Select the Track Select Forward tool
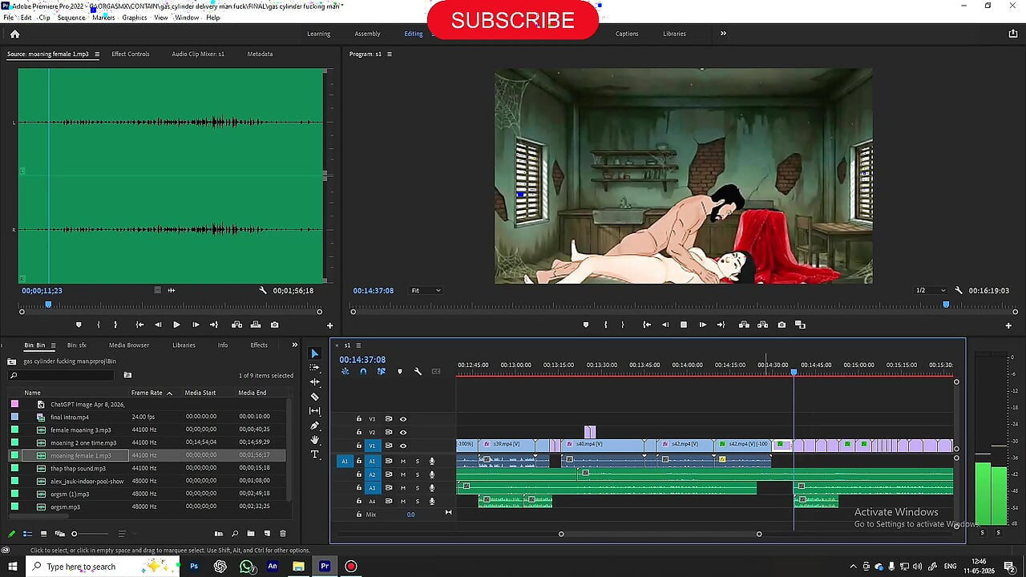This screenshot has height=577, width=1026. [x=314, y=368]
